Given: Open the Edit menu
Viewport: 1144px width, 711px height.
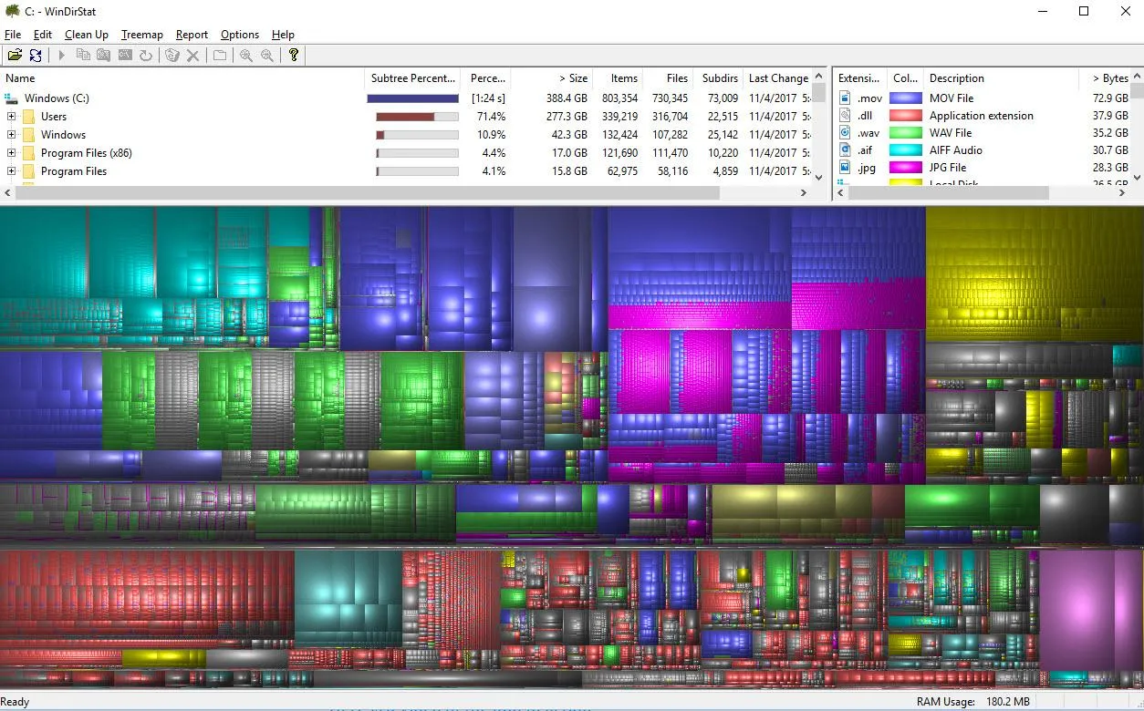Looking at the screenshot, I should coord(43,35).
